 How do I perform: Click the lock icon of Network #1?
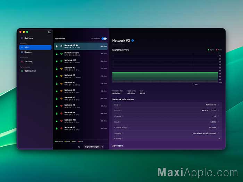pyautogui.click(x=57, y=91)
